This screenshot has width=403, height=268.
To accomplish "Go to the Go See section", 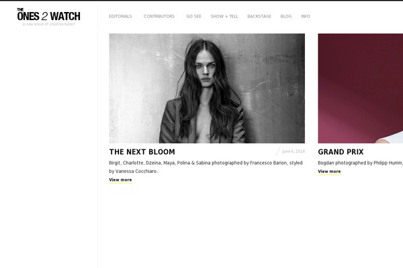I will pos(194,16).
